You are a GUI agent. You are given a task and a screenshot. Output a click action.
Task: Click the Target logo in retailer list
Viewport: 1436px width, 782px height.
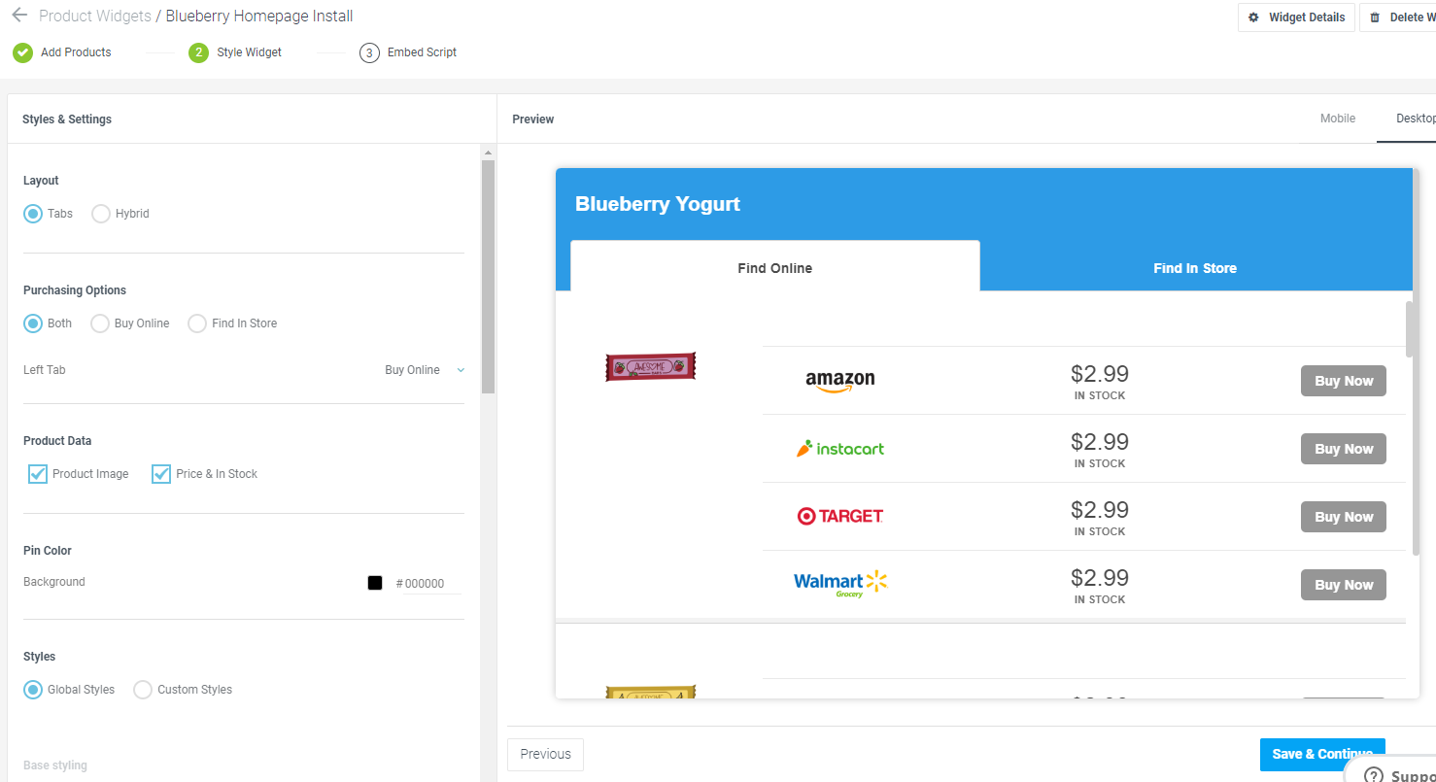tap(840, 517)
